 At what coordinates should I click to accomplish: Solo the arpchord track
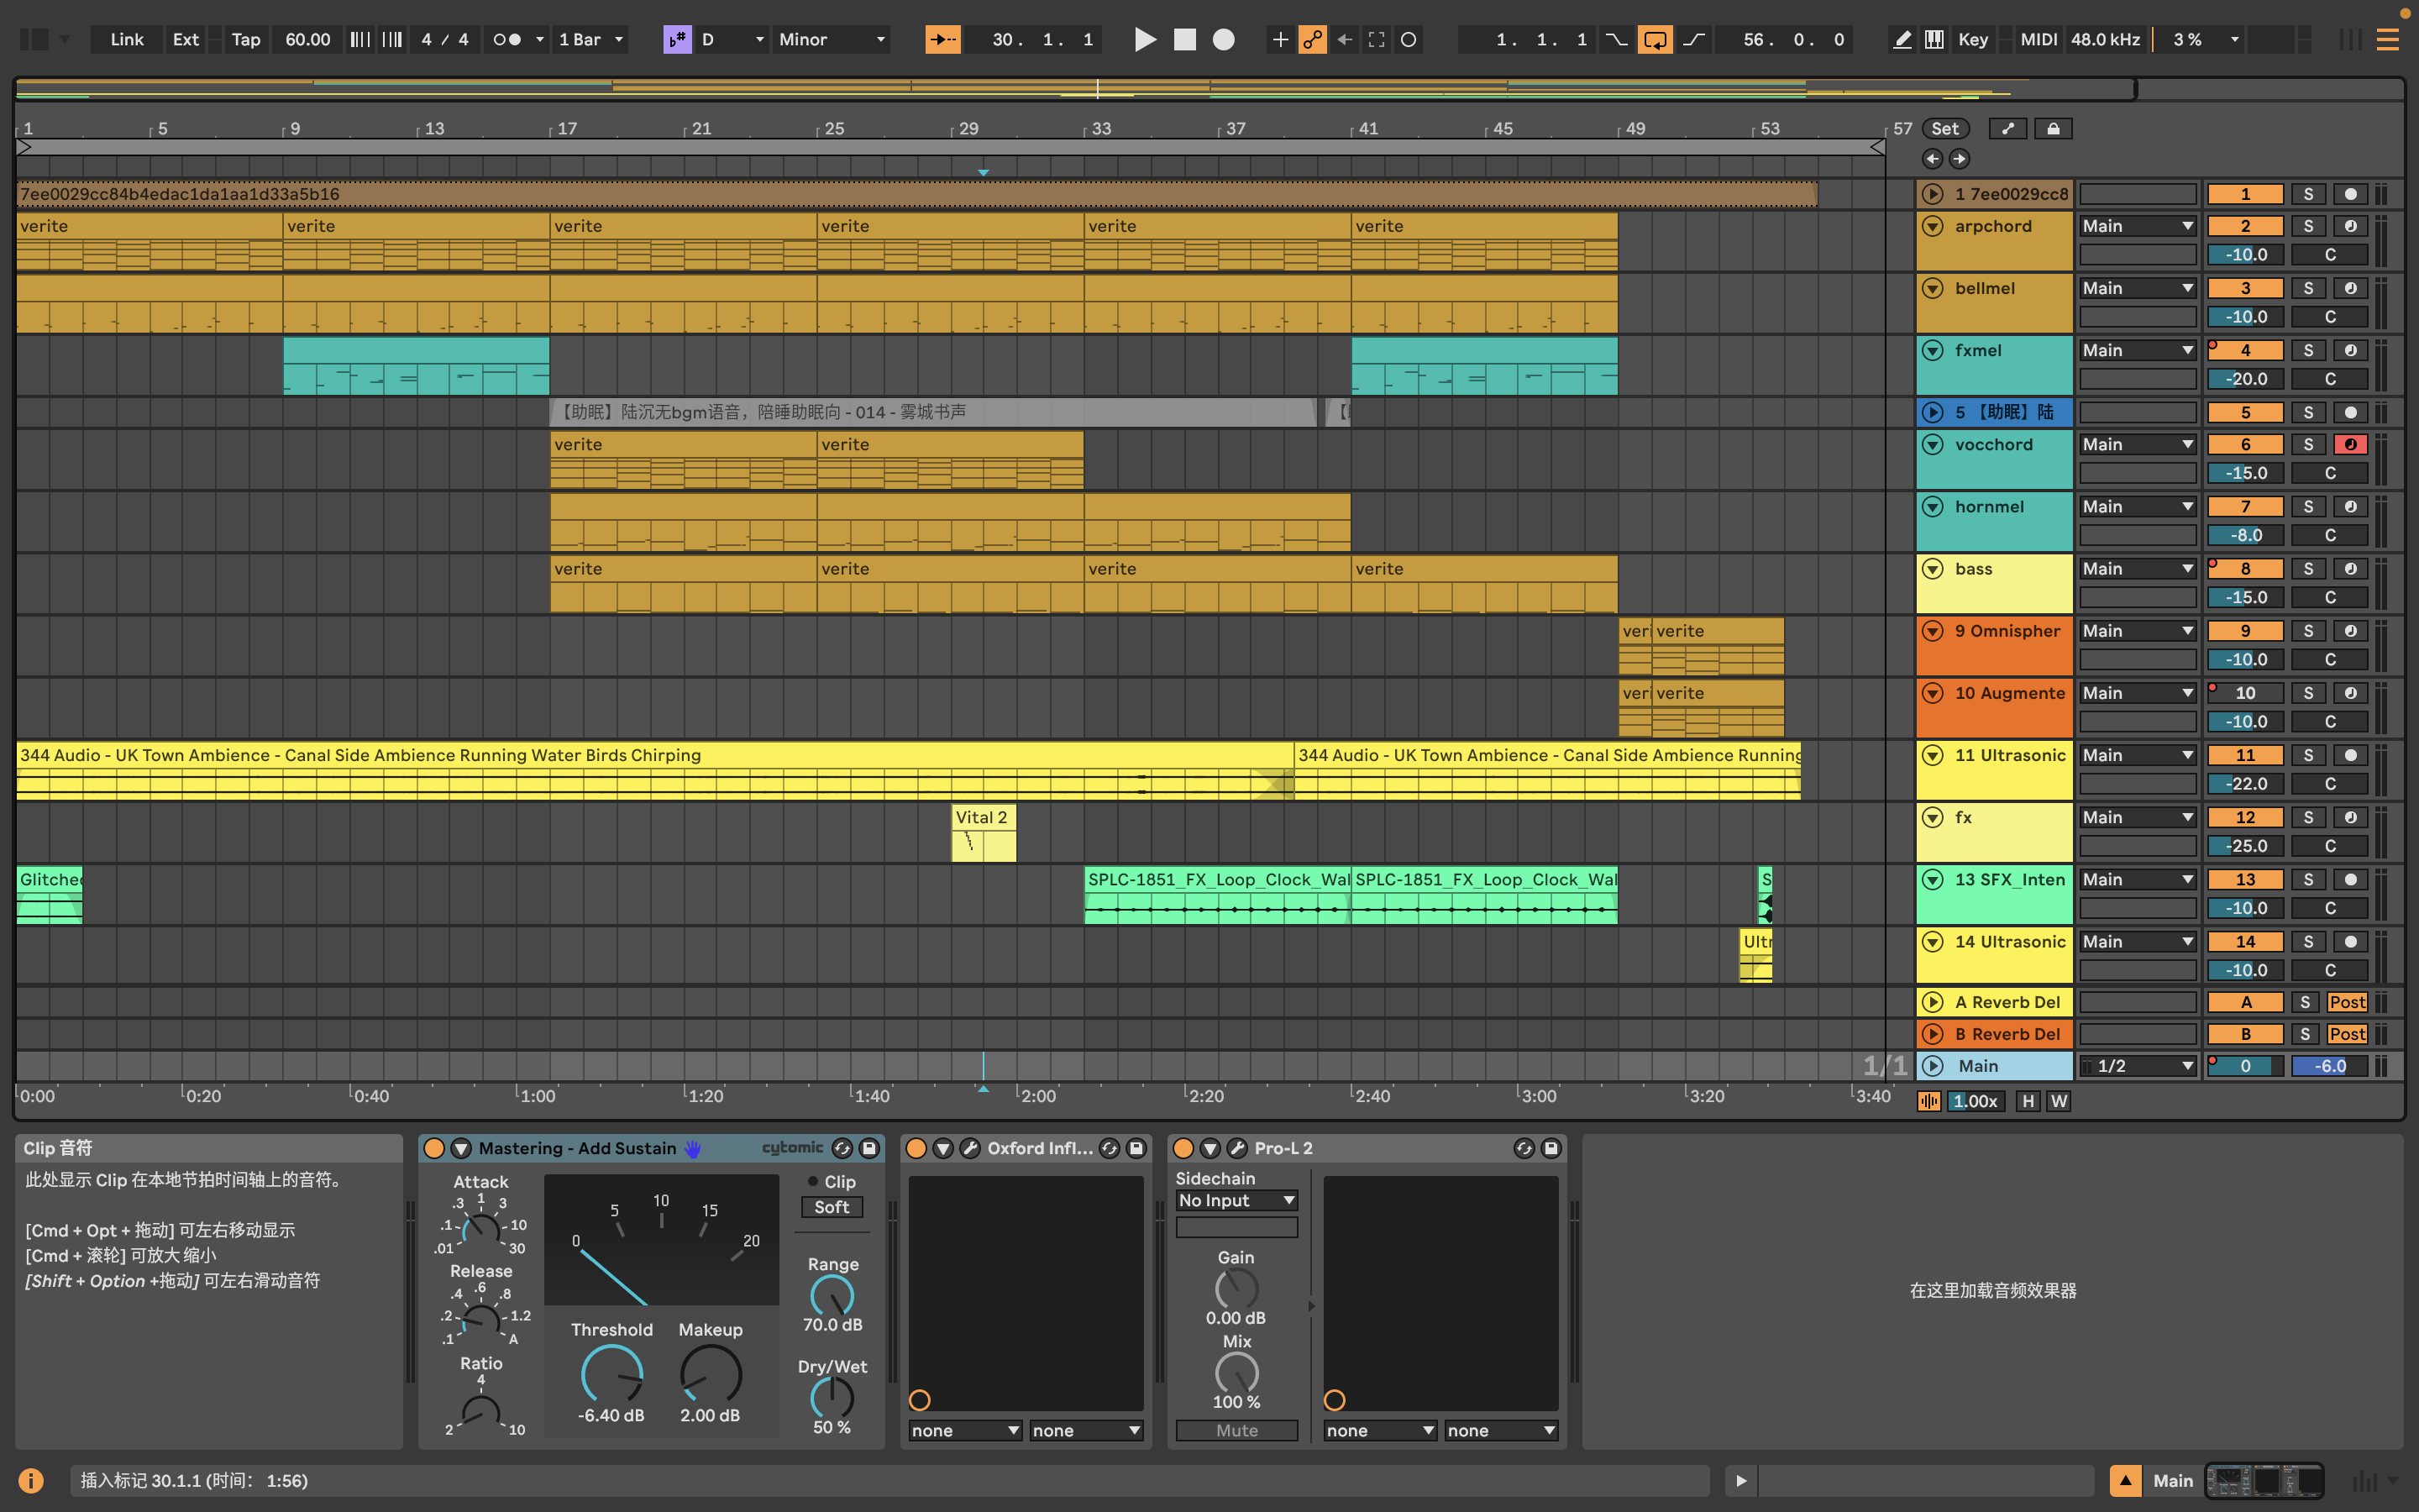tap(2308, 226)
